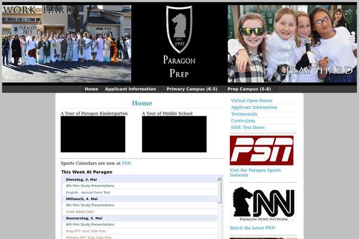Open the Home menu item
359x239 pixels.
[x=91, y=89]
